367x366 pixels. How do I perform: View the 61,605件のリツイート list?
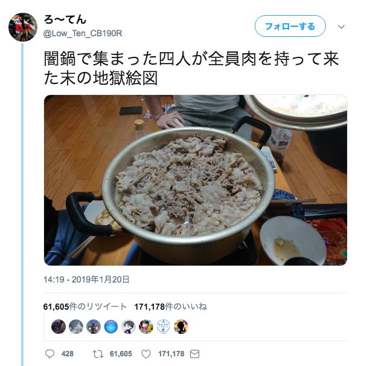(x=85, y=307)
